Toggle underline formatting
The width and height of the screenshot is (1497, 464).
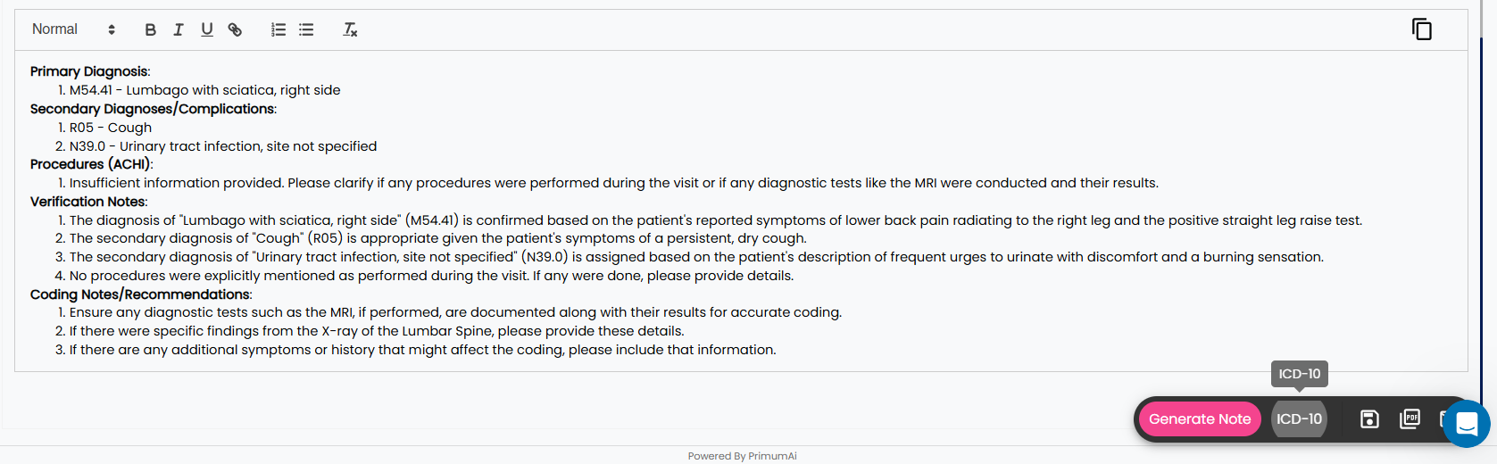click(207, 29)
